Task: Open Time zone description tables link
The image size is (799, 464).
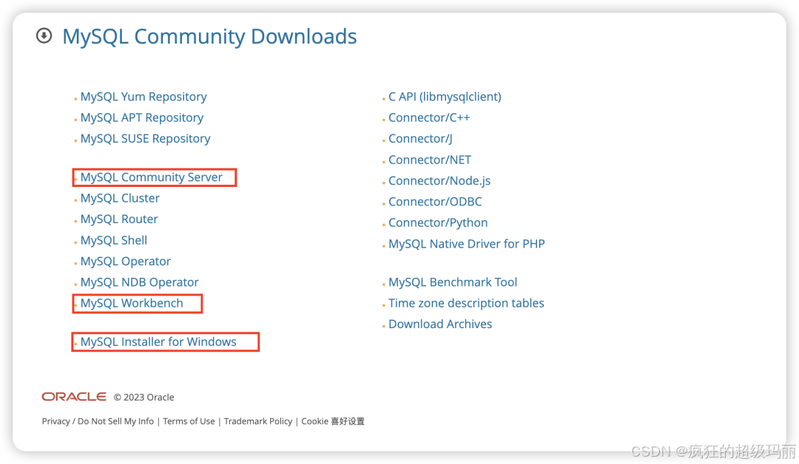Action: (466, 303)
